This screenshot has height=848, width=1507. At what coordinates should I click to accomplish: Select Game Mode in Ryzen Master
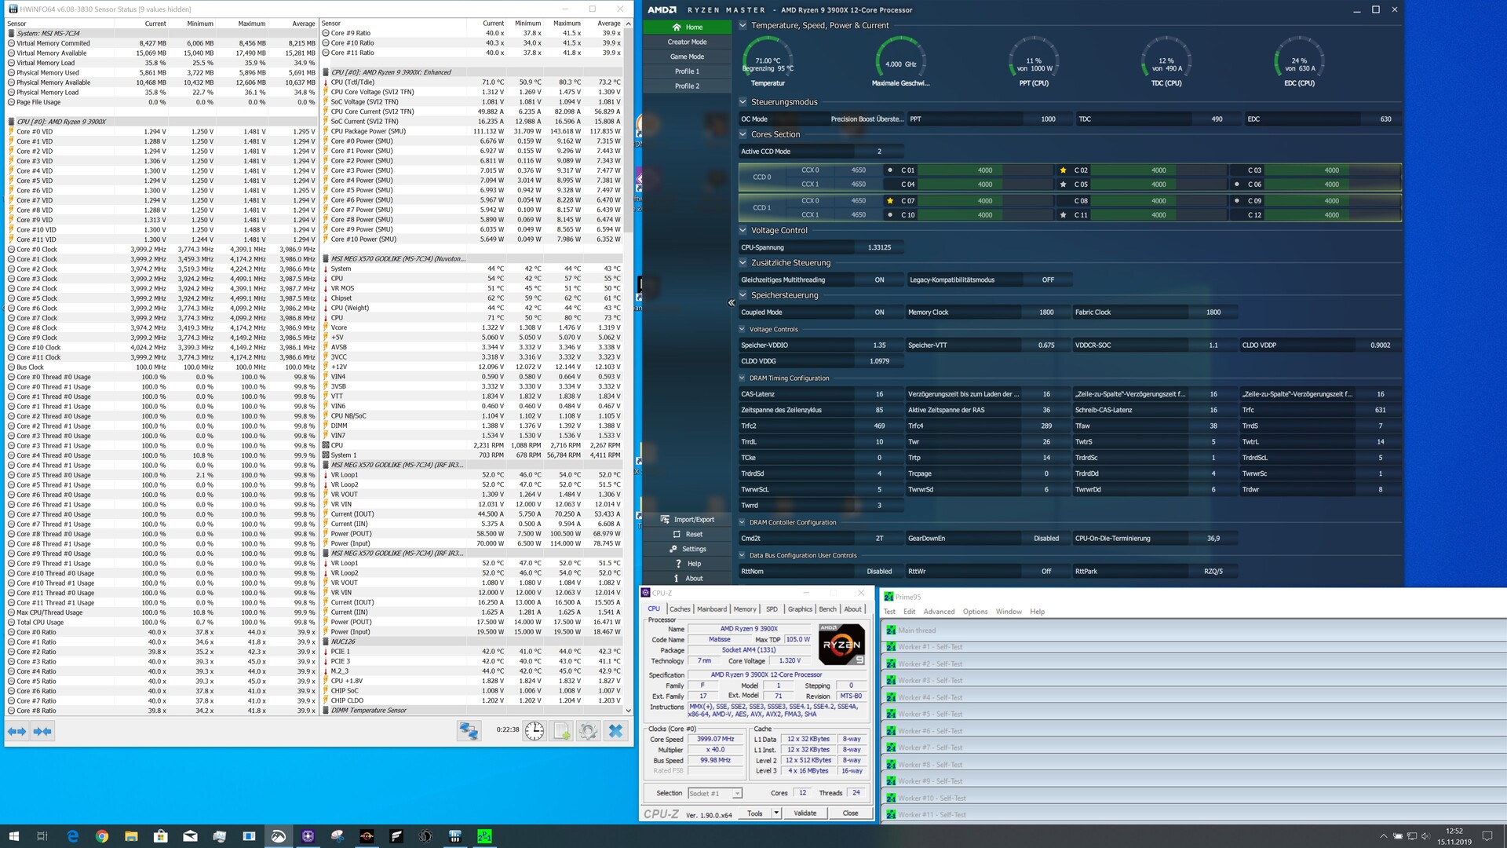[687, 57]
